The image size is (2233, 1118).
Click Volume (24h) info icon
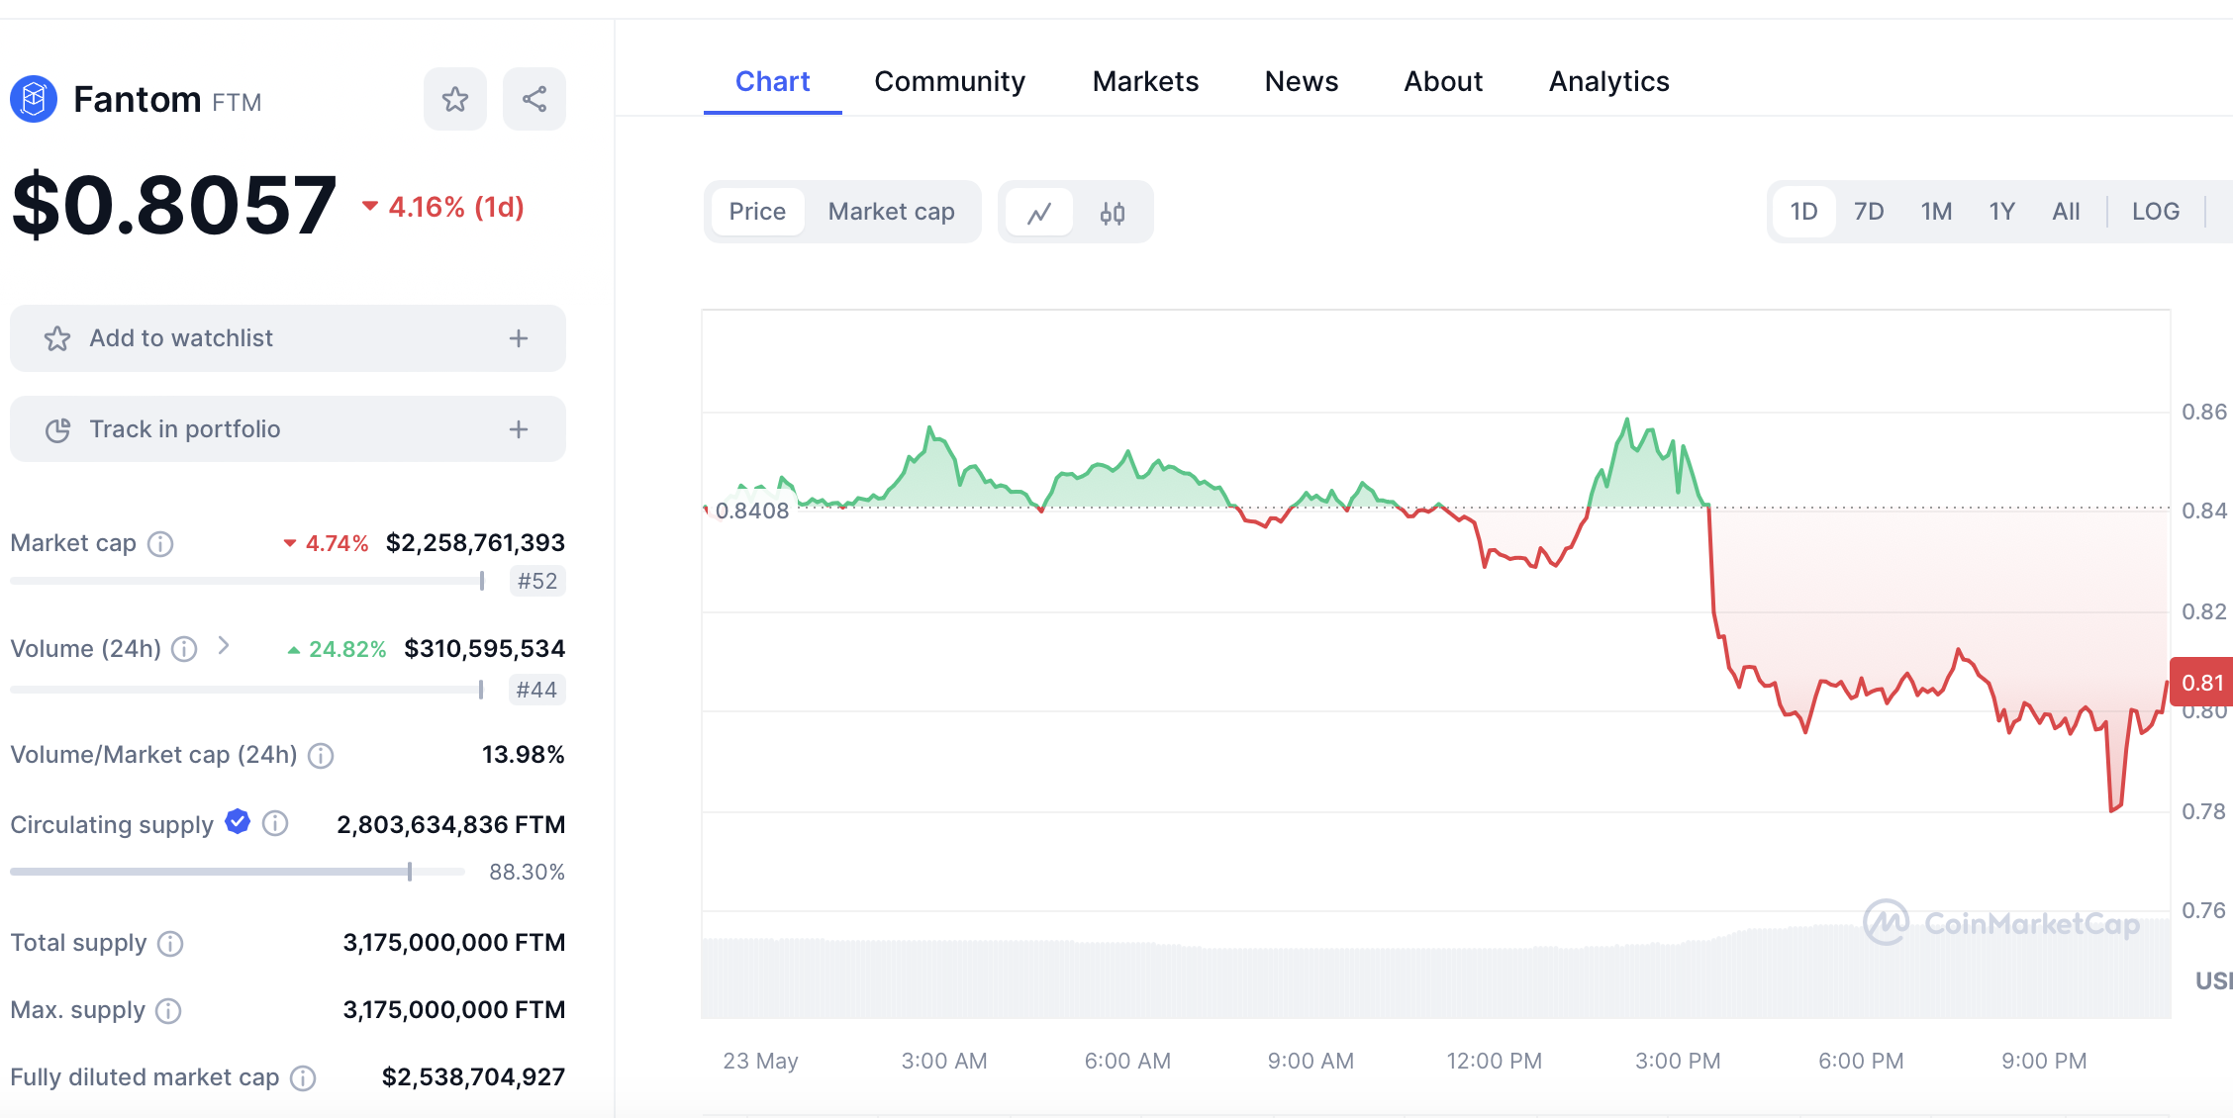[x=184, y=649]
